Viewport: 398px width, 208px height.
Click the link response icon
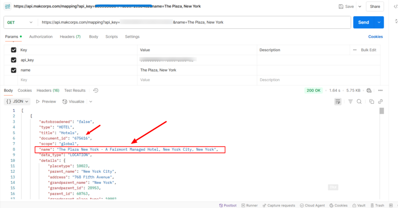380,101
